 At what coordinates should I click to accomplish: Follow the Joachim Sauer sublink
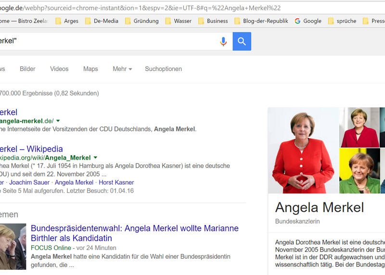[29, 183]
